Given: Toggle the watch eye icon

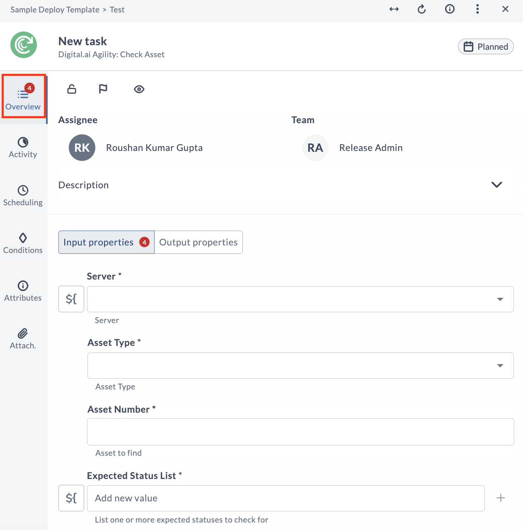Looking at the screenshot, I should (x=139, y=89).
